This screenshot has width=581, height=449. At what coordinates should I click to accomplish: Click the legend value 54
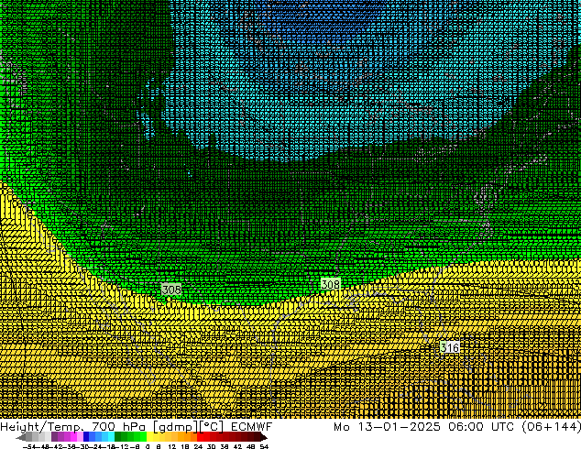[x=263, y=446]
